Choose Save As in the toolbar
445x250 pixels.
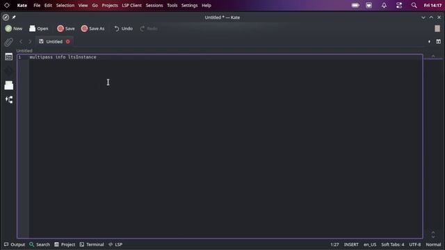[92, 28]
